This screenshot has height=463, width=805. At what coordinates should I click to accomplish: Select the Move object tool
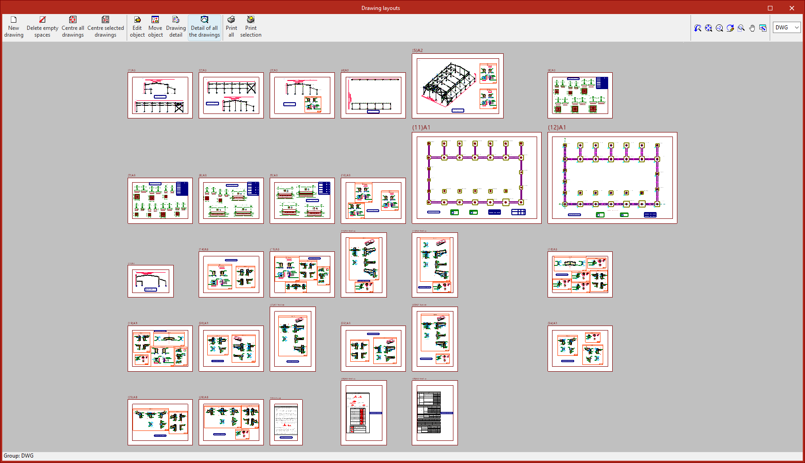point(155,27)
